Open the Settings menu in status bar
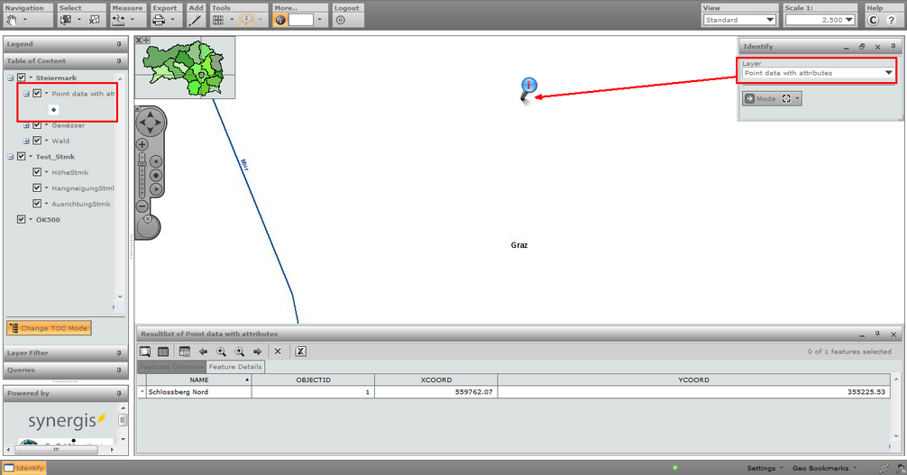This screenshot has width=907, height=475. [765, 468]
